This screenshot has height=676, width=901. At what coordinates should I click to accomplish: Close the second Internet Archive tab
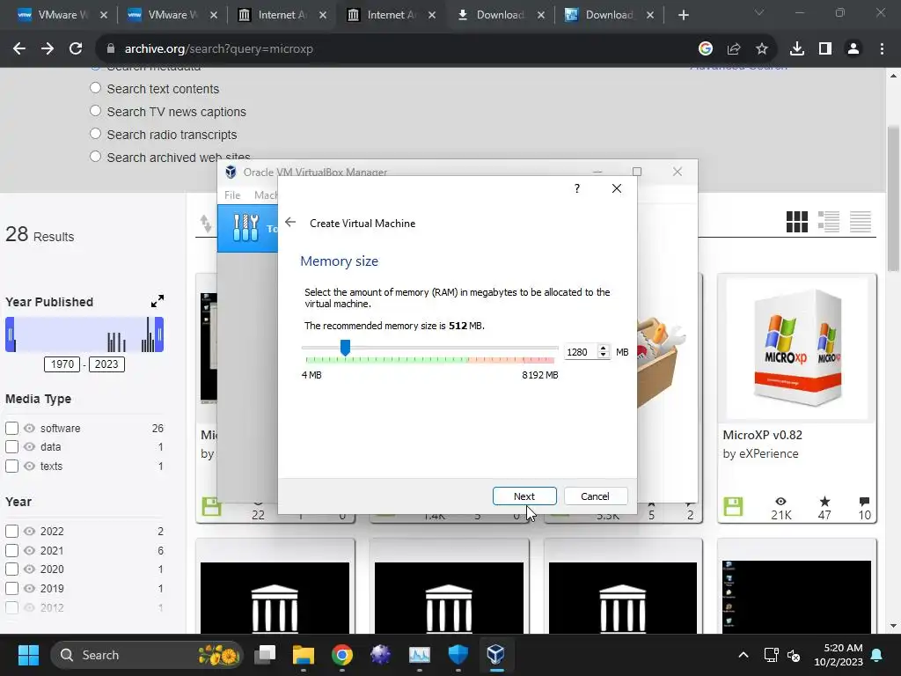coord(432,15)
